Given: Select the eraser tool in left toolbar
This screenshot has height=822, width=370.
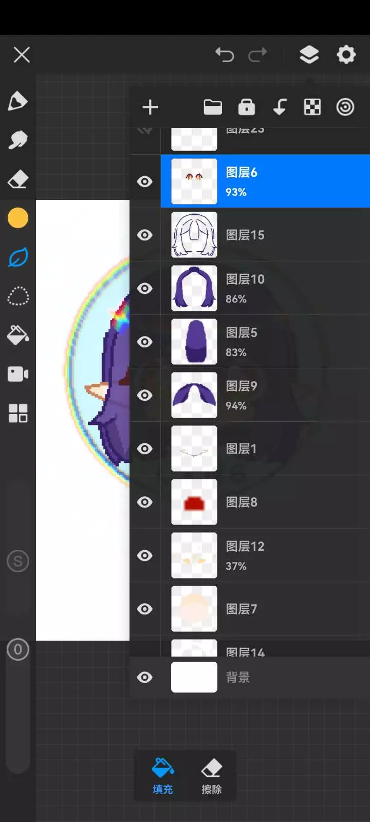Looking at the screenshot, I should click(18, 179).
